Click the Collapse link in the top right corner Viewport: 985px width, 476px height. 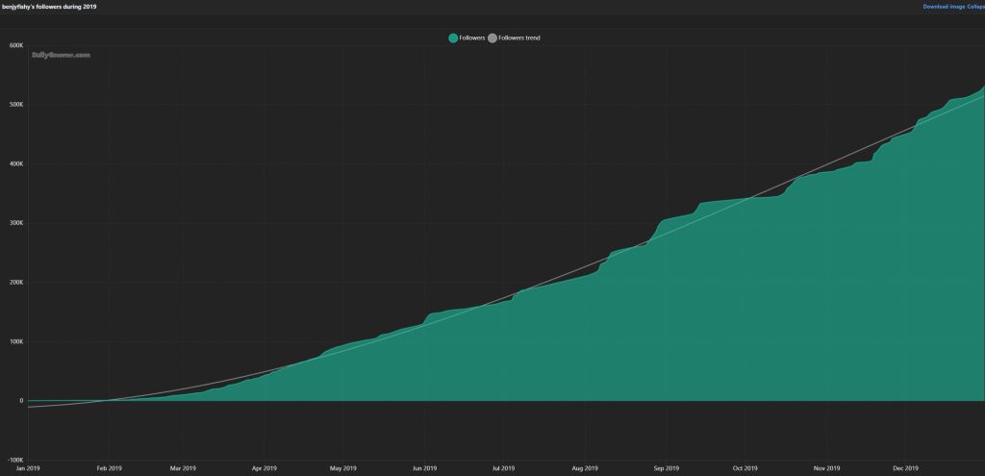coord(976,7)
